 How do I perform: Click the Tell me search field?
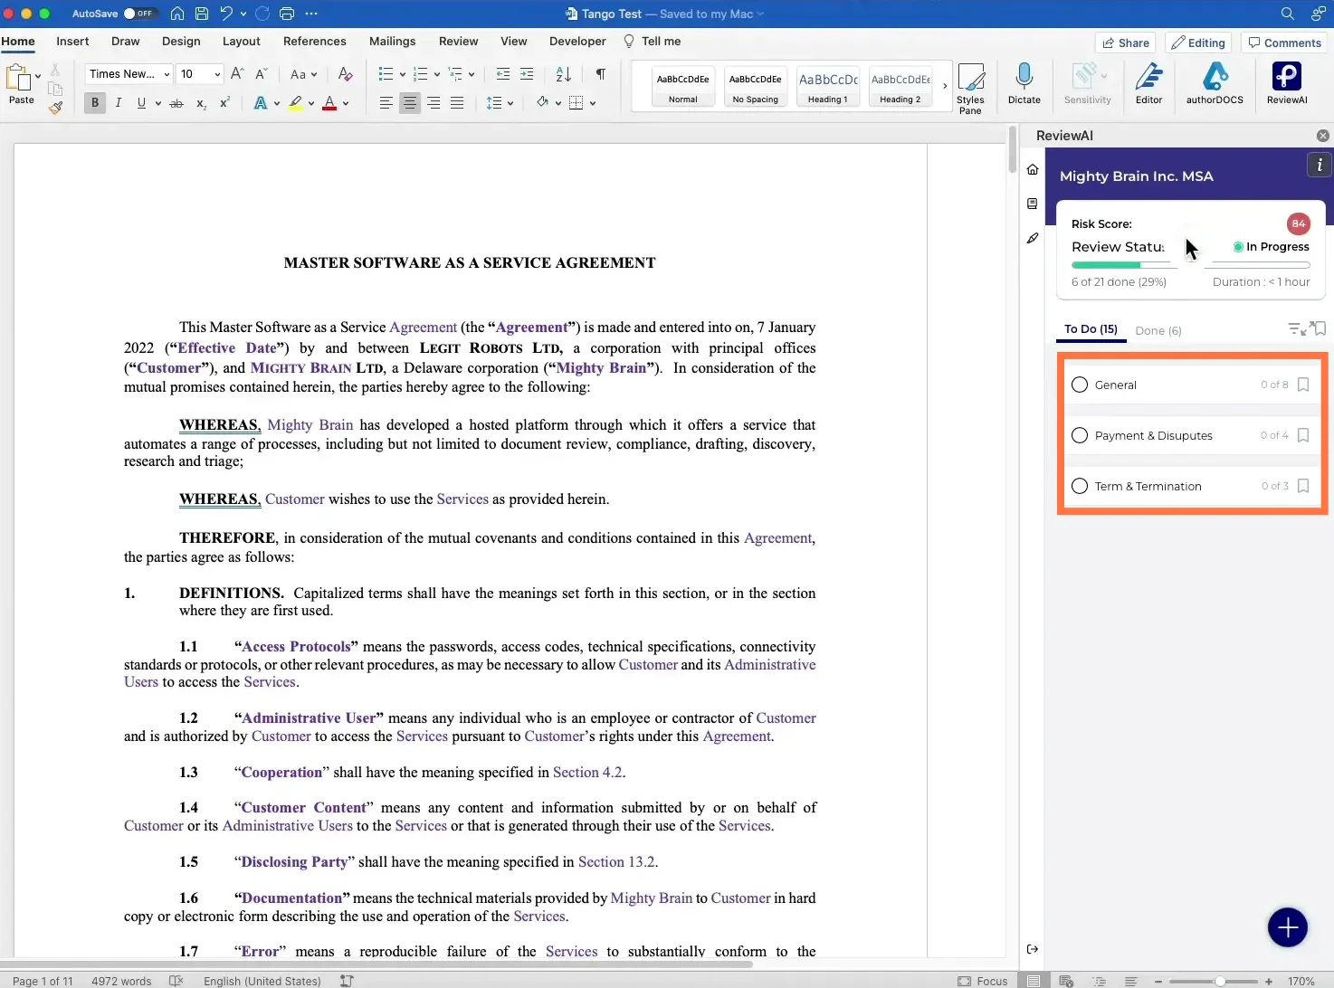(x=653, y=42)
